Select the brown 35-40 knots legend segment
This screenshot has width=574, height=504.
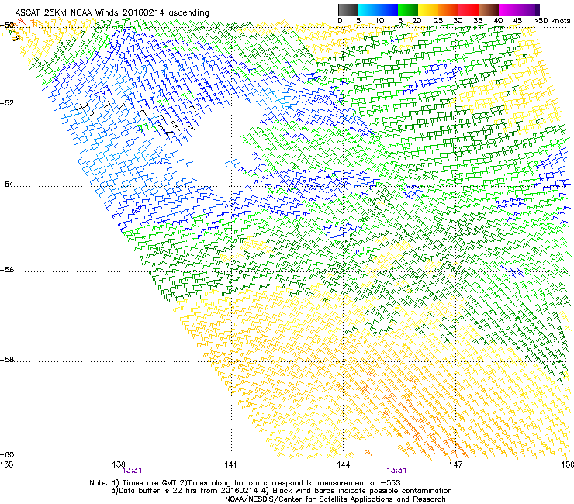[489, 9]
